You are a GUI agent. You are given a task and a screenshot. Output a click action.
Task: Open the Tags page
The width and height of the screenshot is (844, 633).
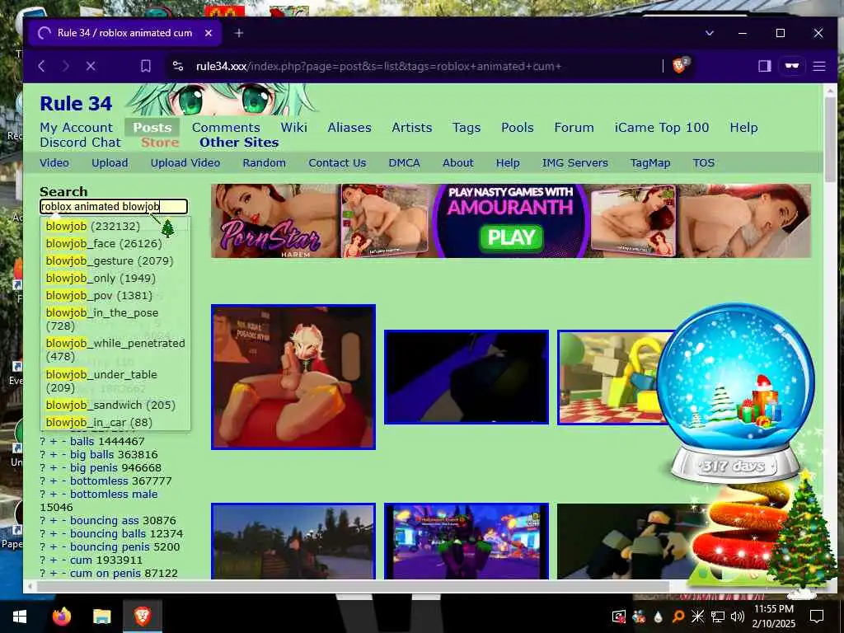(467, 128)
